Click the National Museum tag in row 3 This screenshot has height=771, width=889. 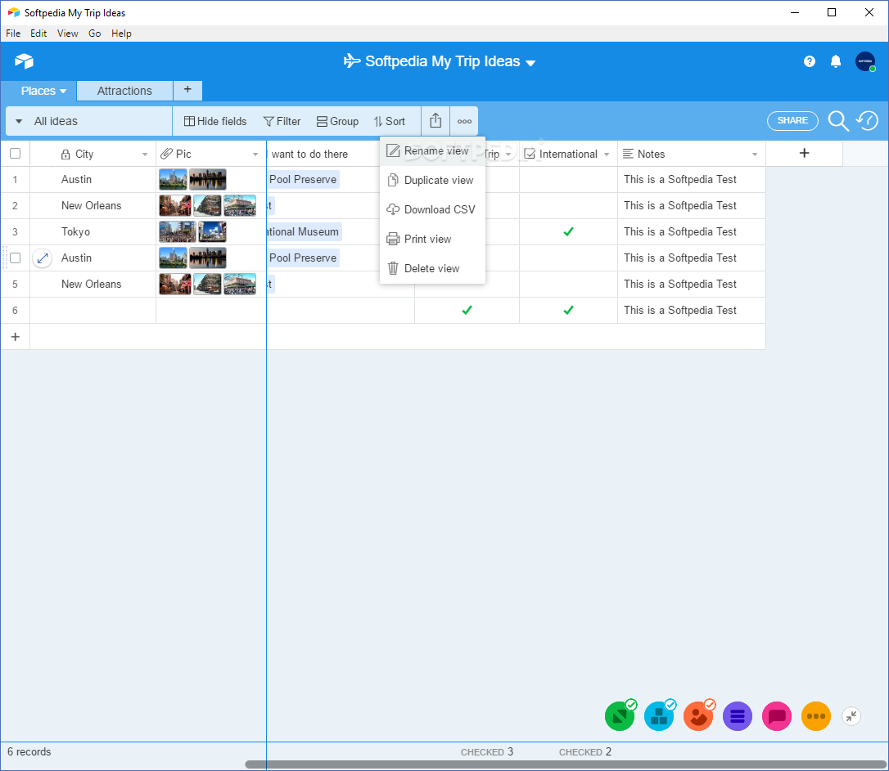[304, 231]
